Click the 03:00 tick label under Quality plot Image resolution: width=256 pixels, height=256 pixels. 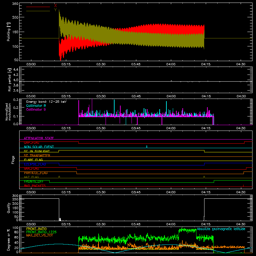(x=31, y=224)
